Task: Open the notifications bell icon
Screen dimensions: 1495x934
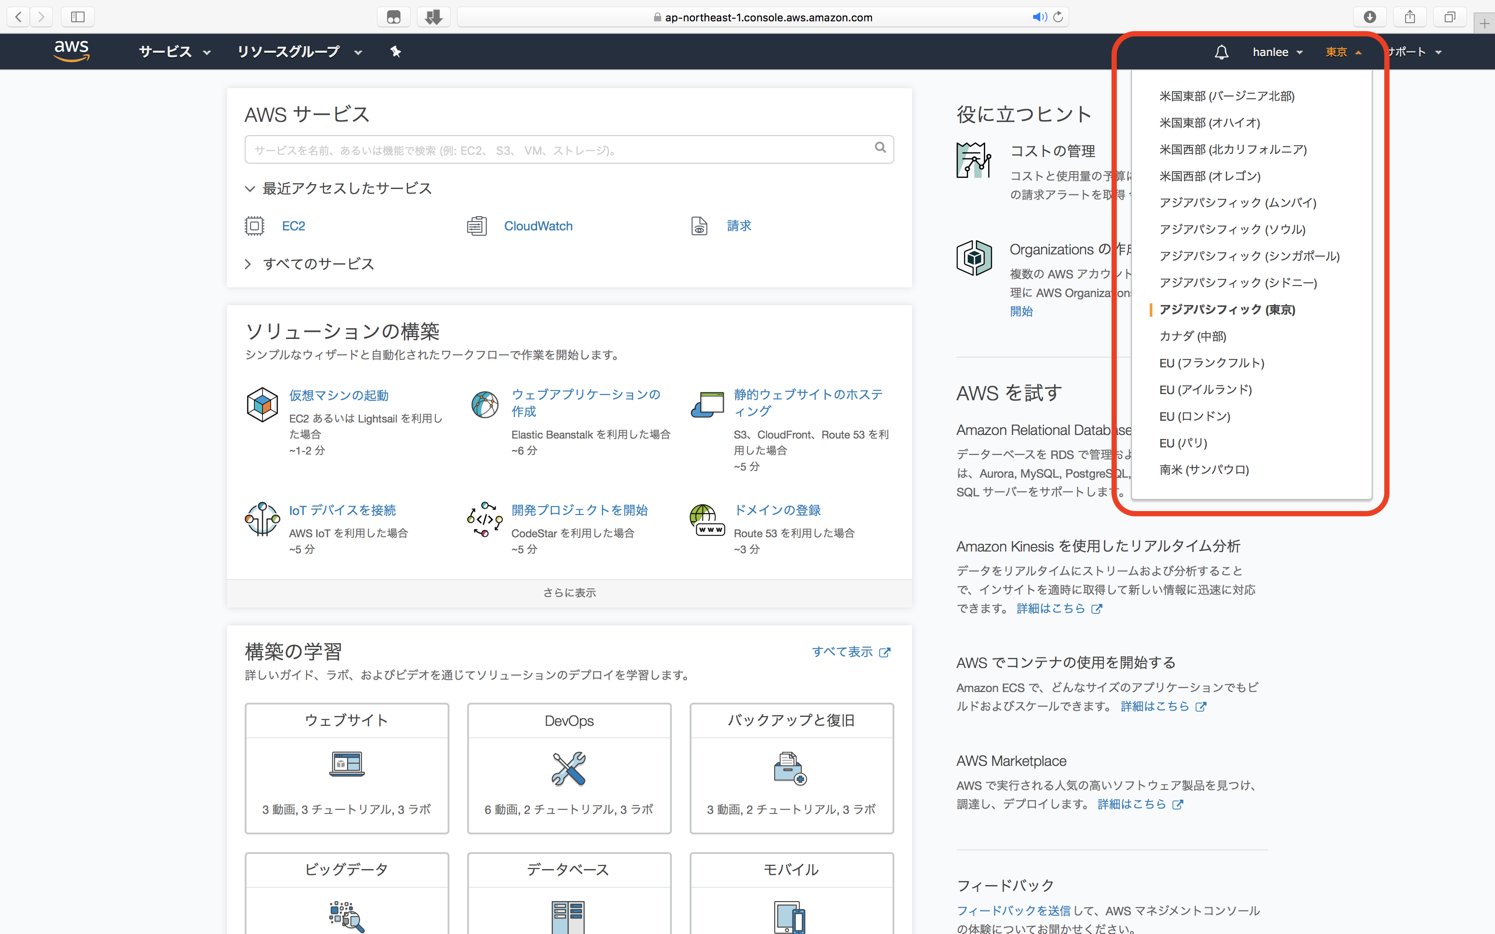Action: point(1221,52)
